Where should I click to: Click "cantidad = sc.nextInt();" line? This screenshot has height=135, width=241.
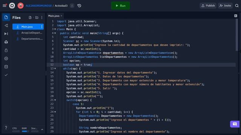(x=82, y=49)
